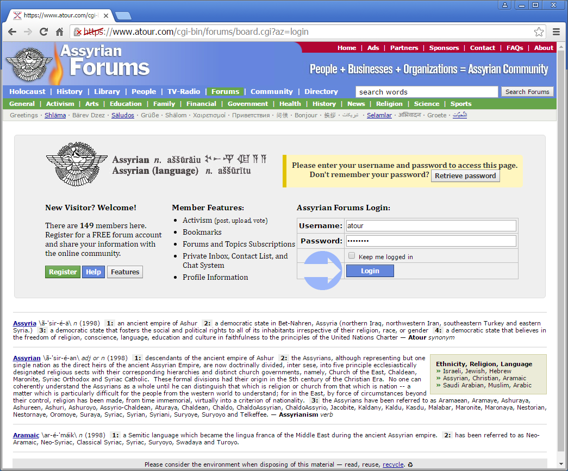Open the Religion forum category

tap(389, 104)
